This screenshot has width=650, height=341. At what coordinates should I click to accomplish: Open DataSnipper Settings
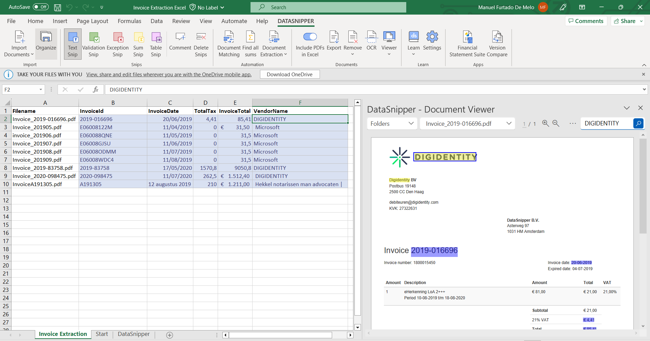click(x=432, y=41)
